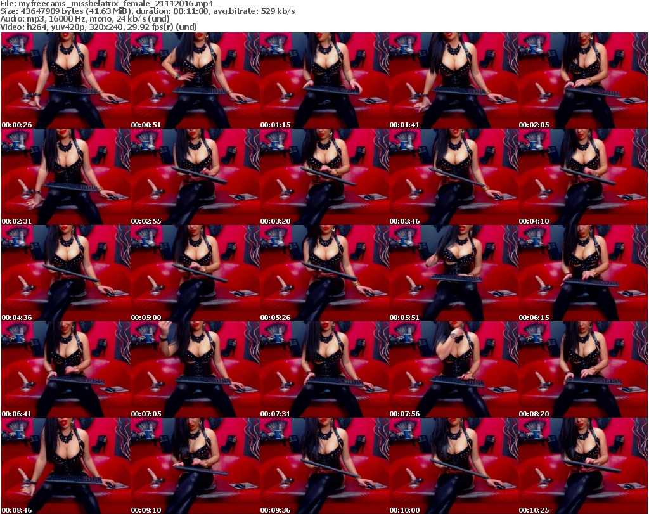
Task: Select the frame stamped 00:01:41
Action: pyautogui.click(x=454, y=80)
